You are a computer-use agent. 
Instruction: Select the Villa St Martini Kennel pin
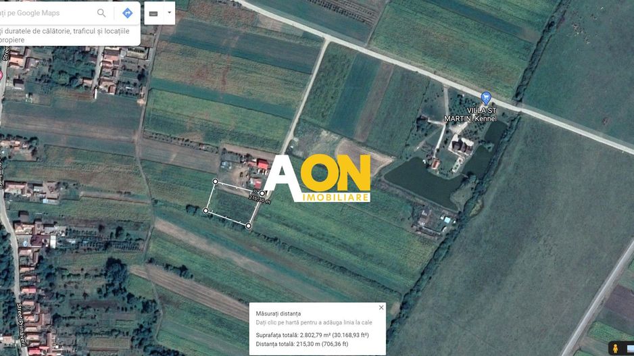point(485,98)
